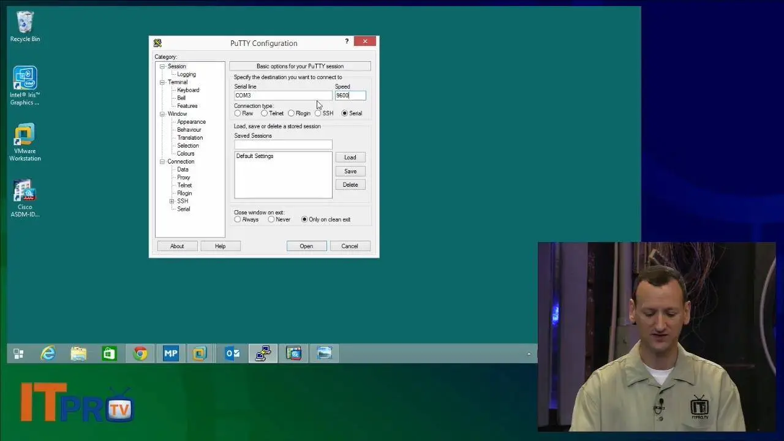Open the Recycle Bin desktop icon
The height and width of the screenshot is (441, 784).
pyautogui.click(x=25, y=27)
